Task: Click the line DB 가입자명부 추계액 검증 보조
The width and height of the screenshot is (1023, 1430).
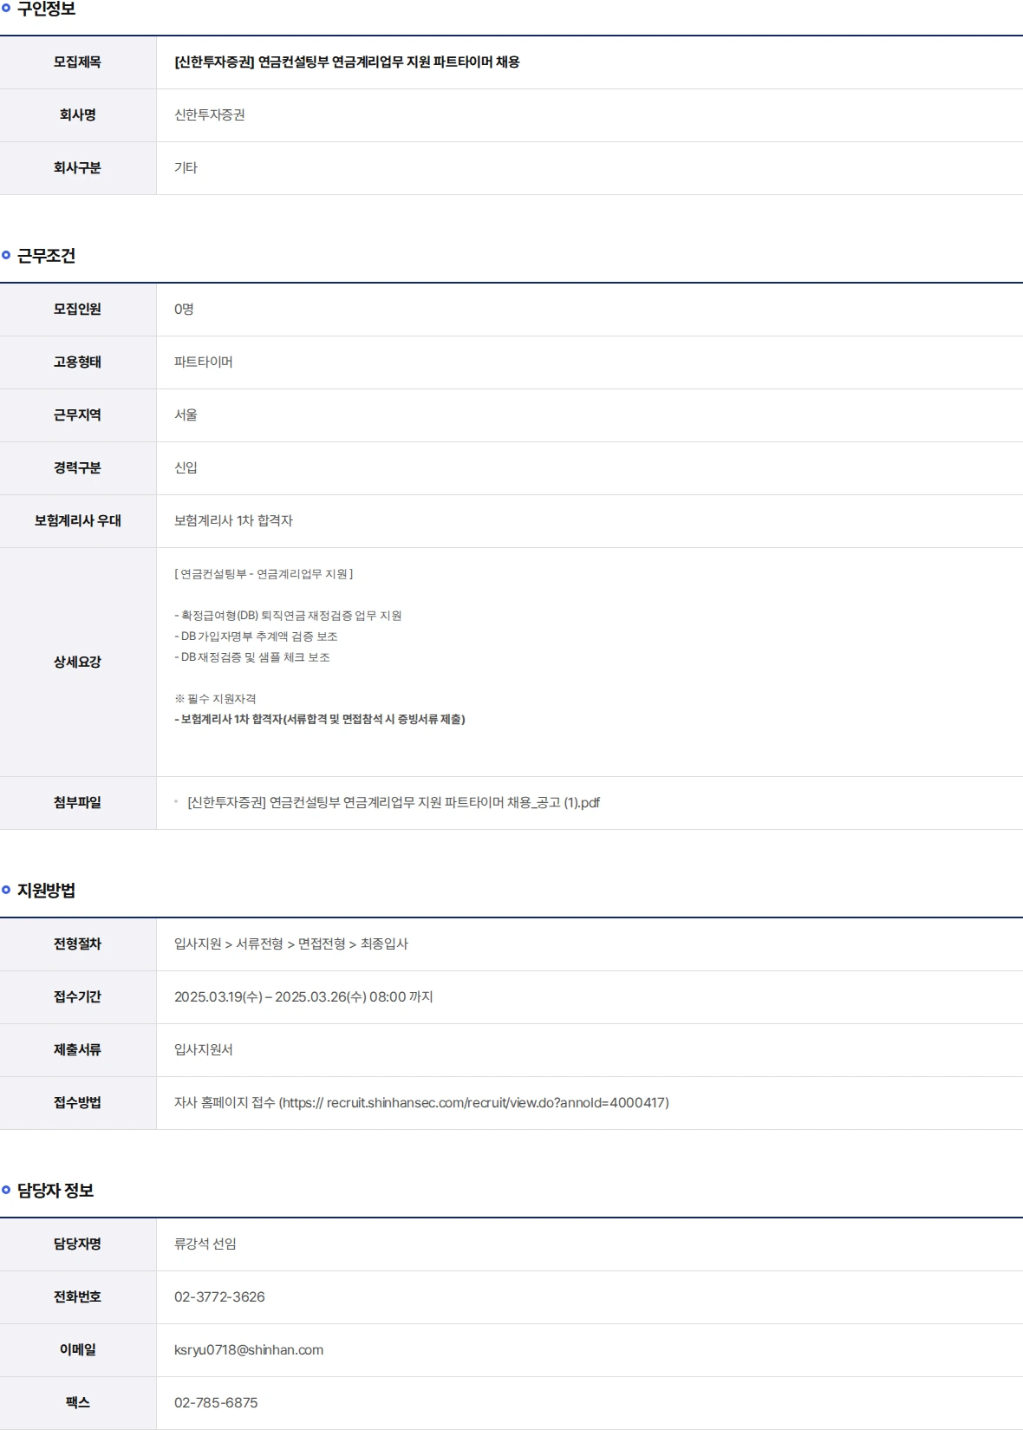Action: (256, 637)
